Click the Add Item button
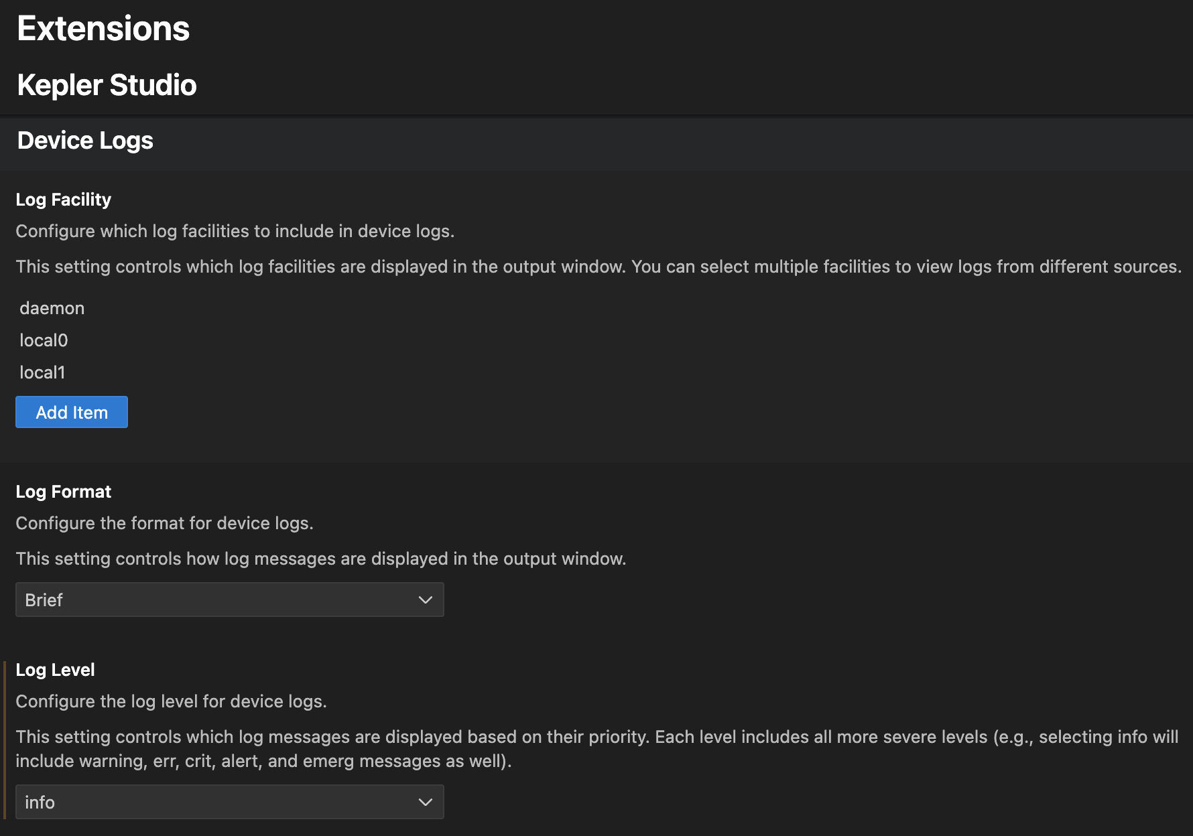This screenshot has width=1193, height=836. [x=72, y=412]
